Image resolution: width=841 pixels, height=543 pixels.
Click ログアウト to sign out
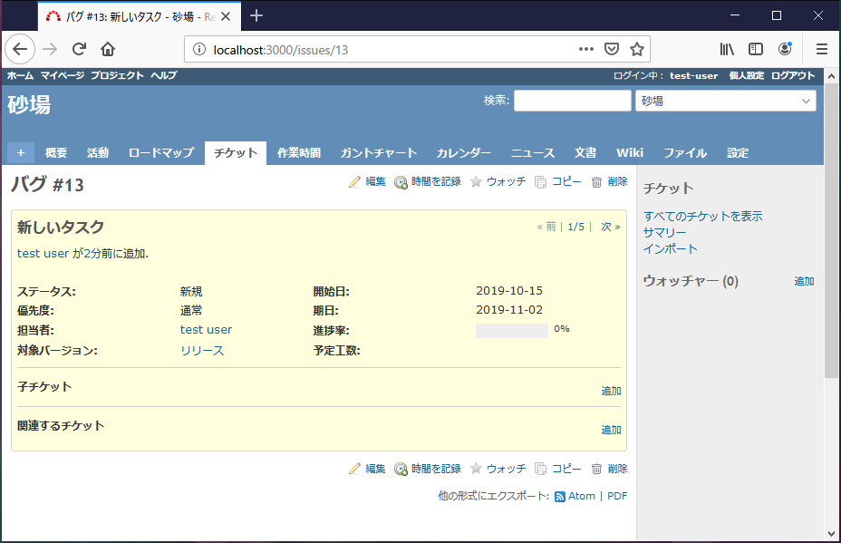click(793, 75)
